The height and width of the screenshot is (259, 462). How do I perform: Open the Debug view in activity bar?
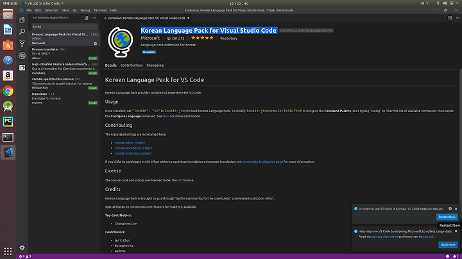[x=22, y=56]
